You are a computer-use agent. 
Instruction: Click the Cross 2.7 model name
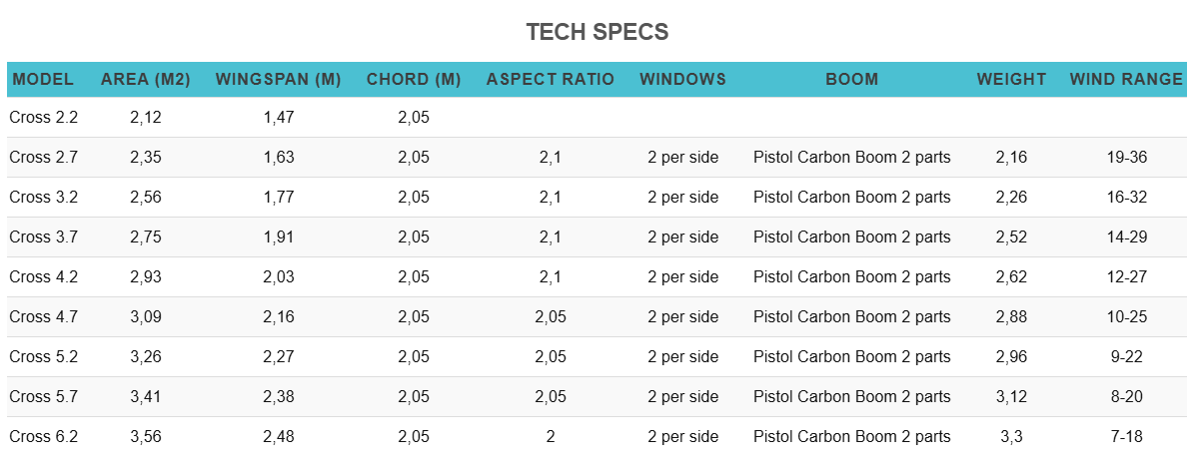44,158
